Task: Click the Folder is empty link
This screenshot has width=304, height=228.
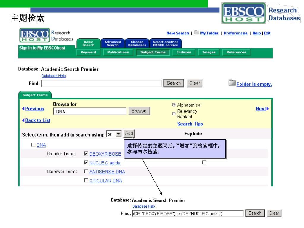Action: tap(254, 84)
